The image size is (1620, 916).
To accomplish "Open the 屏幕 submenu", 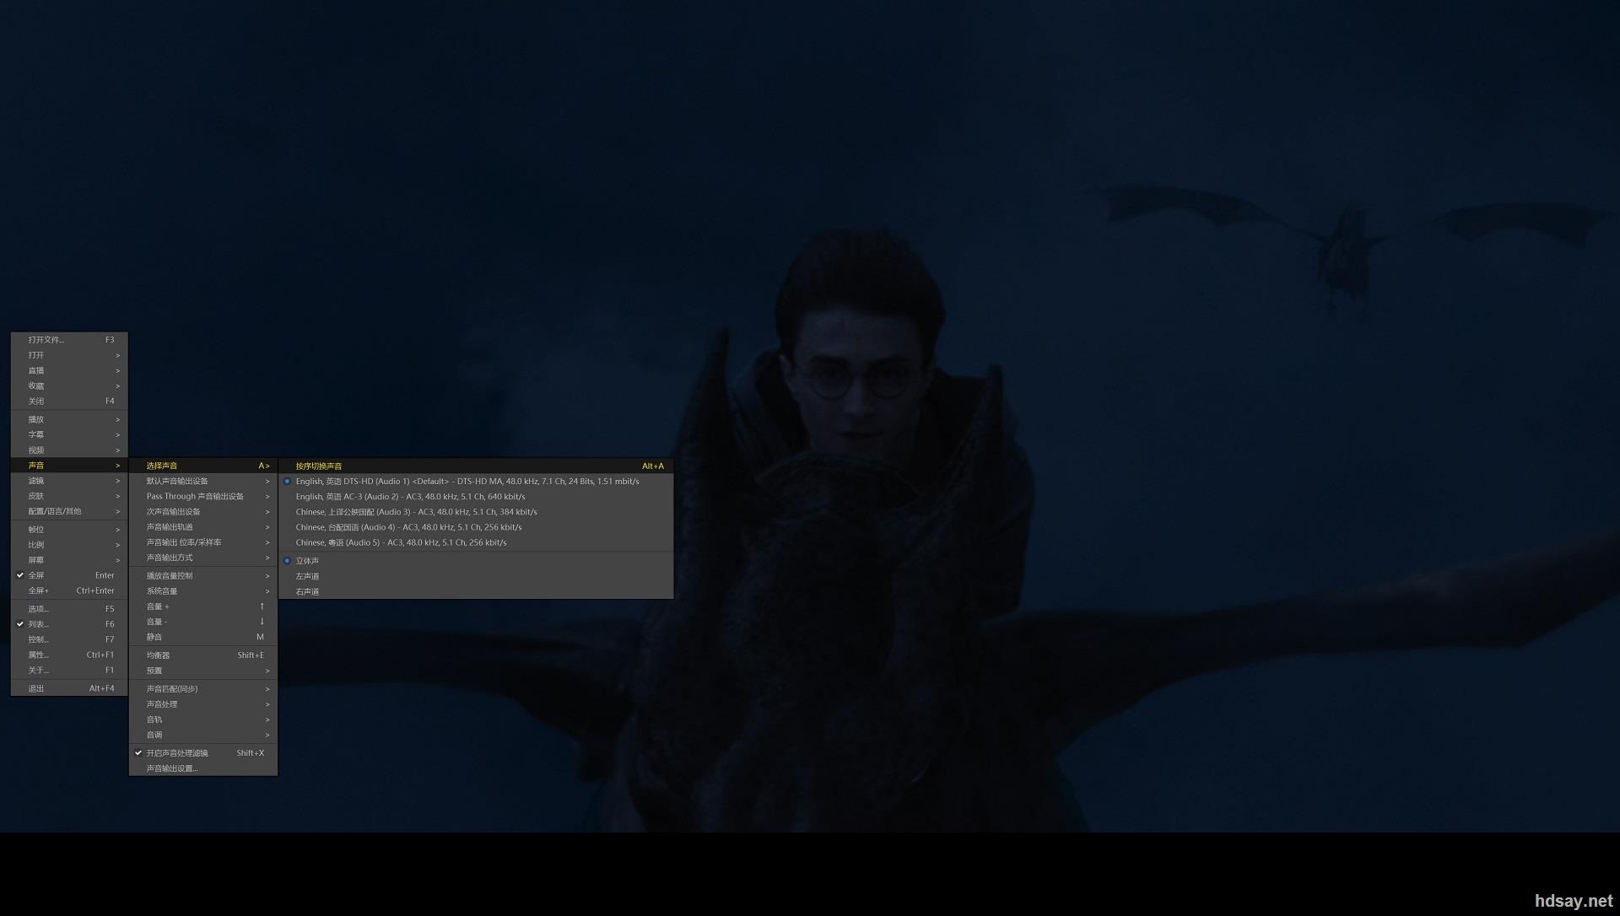I will 69,560.
